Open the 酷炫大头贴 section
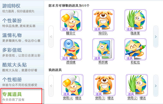163x104 pixels. 22,67
